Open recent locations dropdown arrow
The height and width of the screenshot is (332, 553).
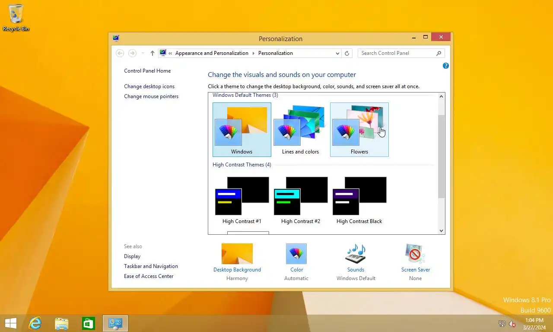click(143, 53)
